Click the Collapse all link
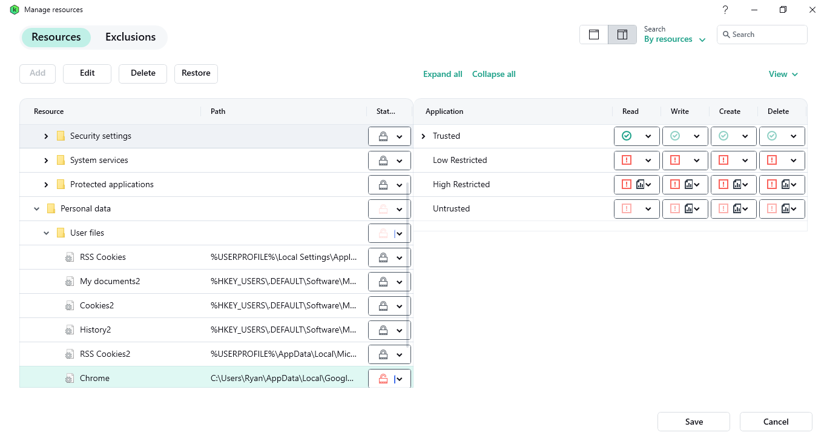The height and width of the screenshot is (441, 827). (493, 74)
